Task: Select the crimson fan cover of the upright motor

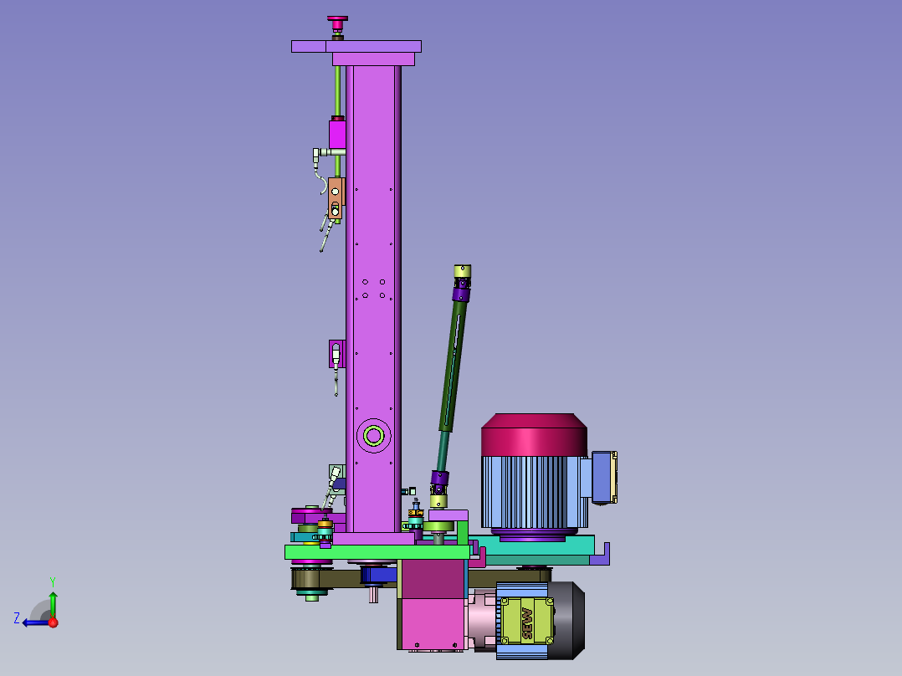Action: click(534, 436)
